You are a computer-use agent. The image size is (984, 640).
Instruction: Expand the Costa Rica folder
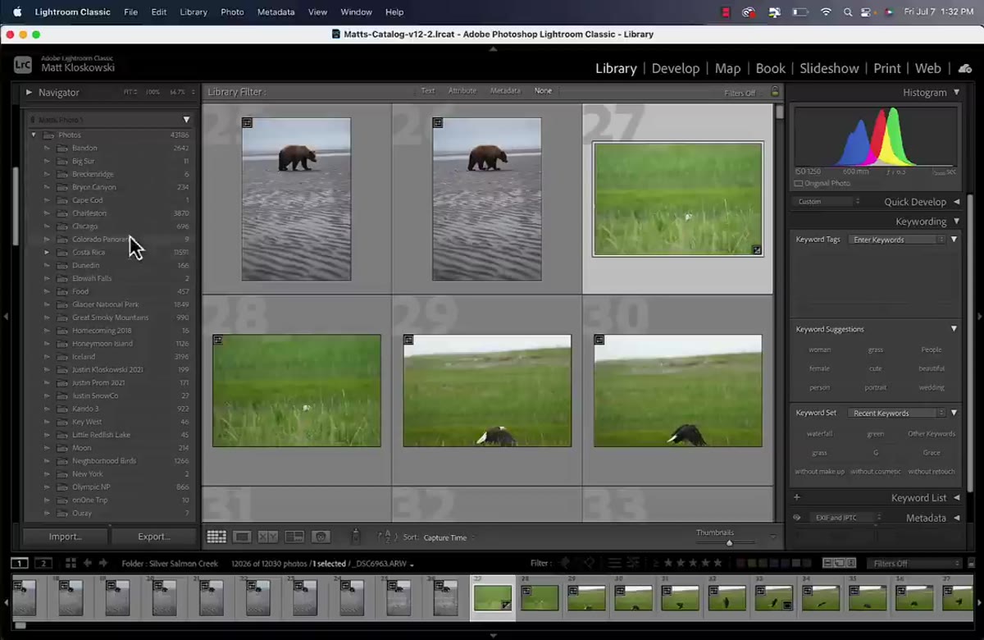pyautogui.click(x=47, y=252)
